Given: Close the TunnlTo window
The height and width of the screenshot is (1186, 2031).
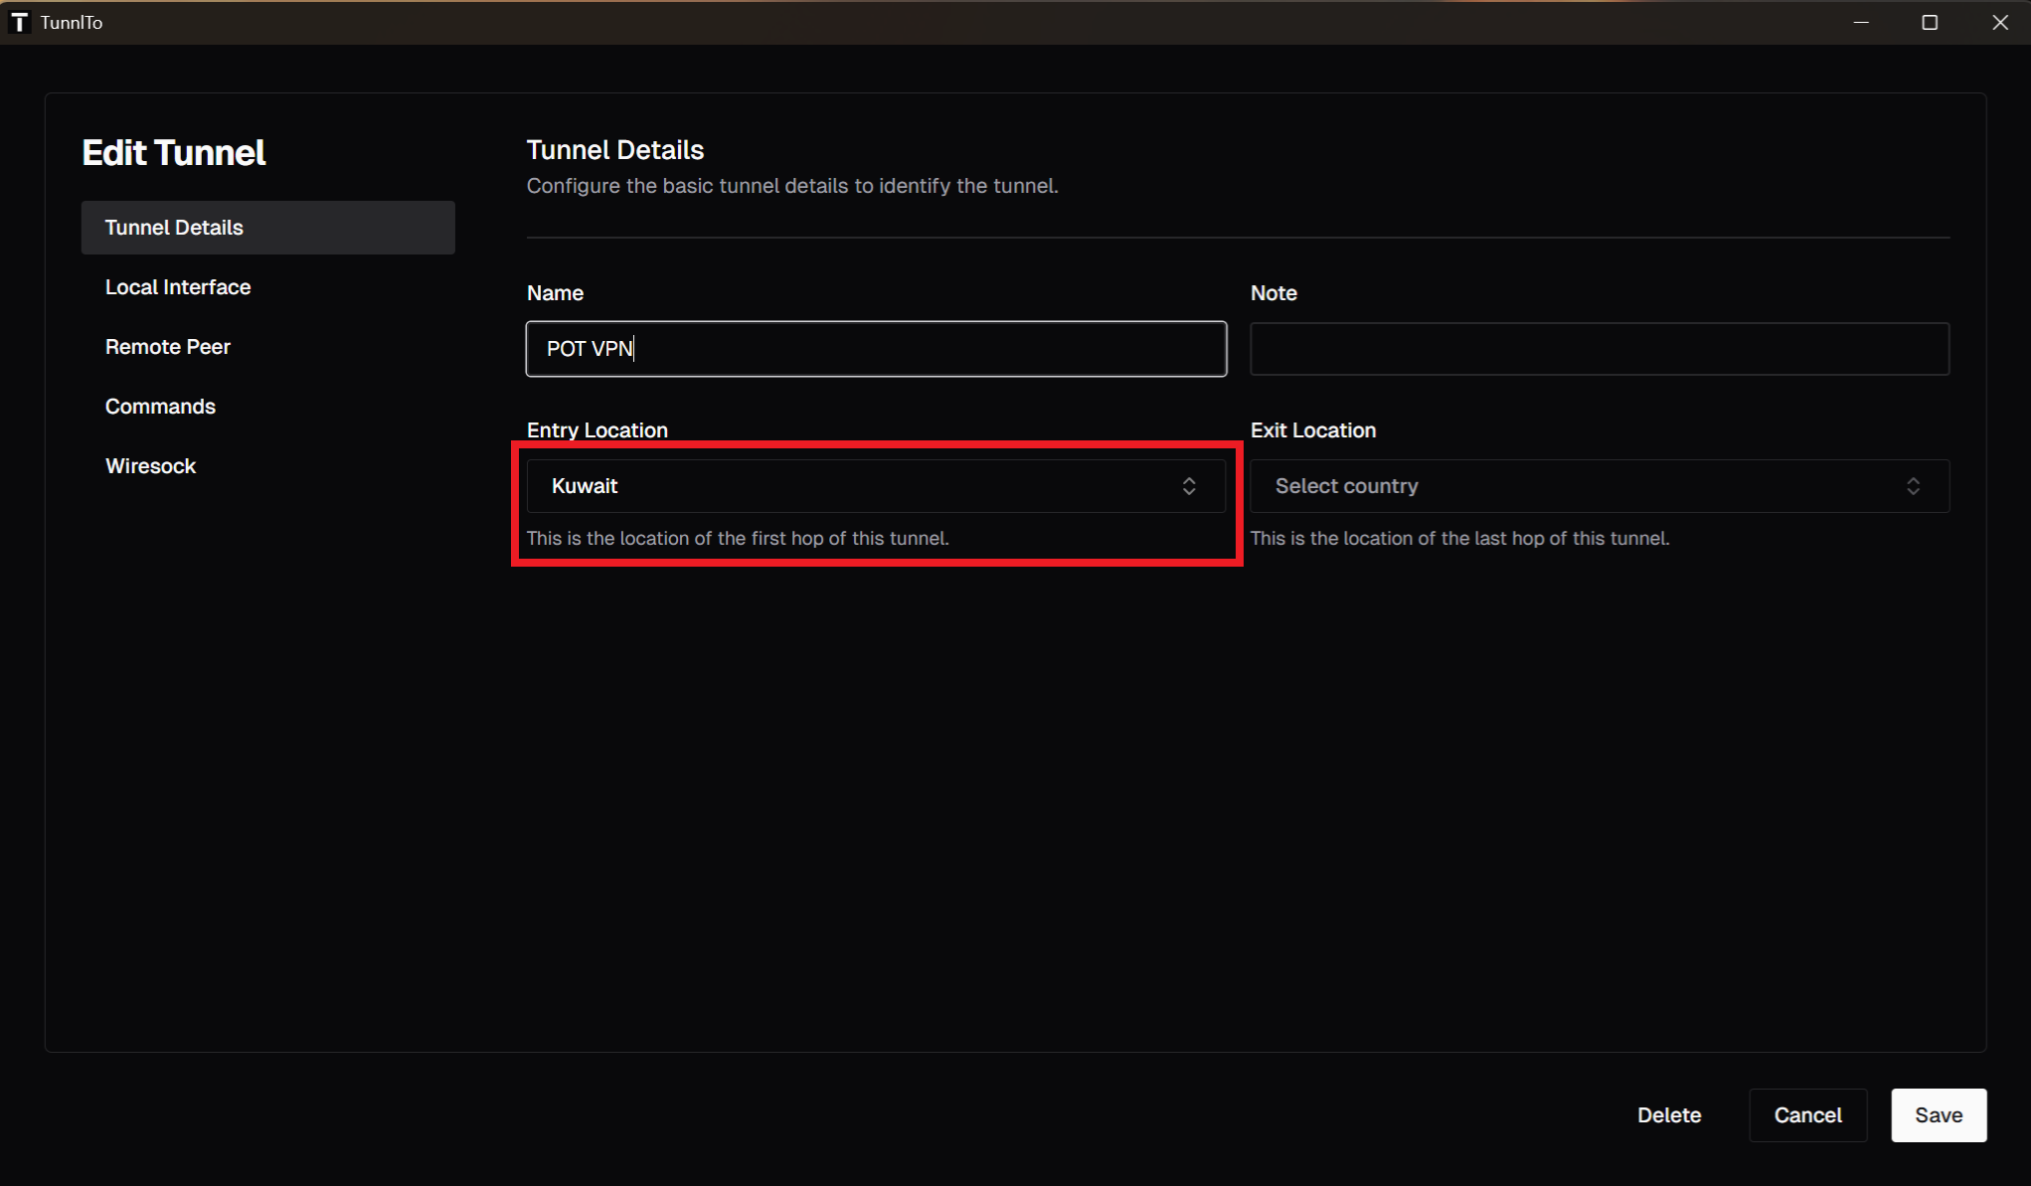Looking at the screenshot, I should (2000, 22).
